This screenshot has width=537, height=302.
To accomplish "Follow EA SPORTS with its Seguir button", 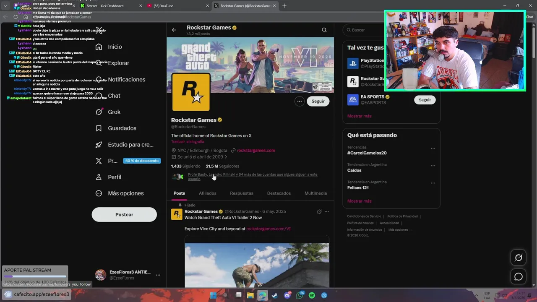I will tap(425, 100).
